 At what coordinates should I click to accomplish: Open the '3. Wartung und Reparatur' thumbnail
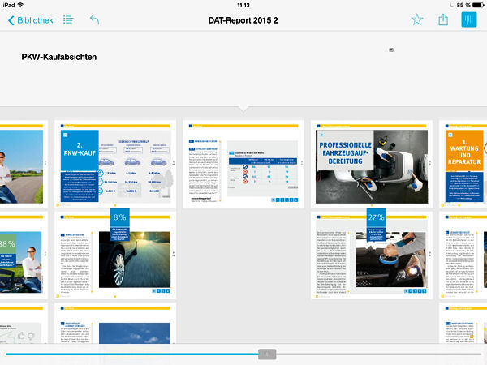point(463,164)
